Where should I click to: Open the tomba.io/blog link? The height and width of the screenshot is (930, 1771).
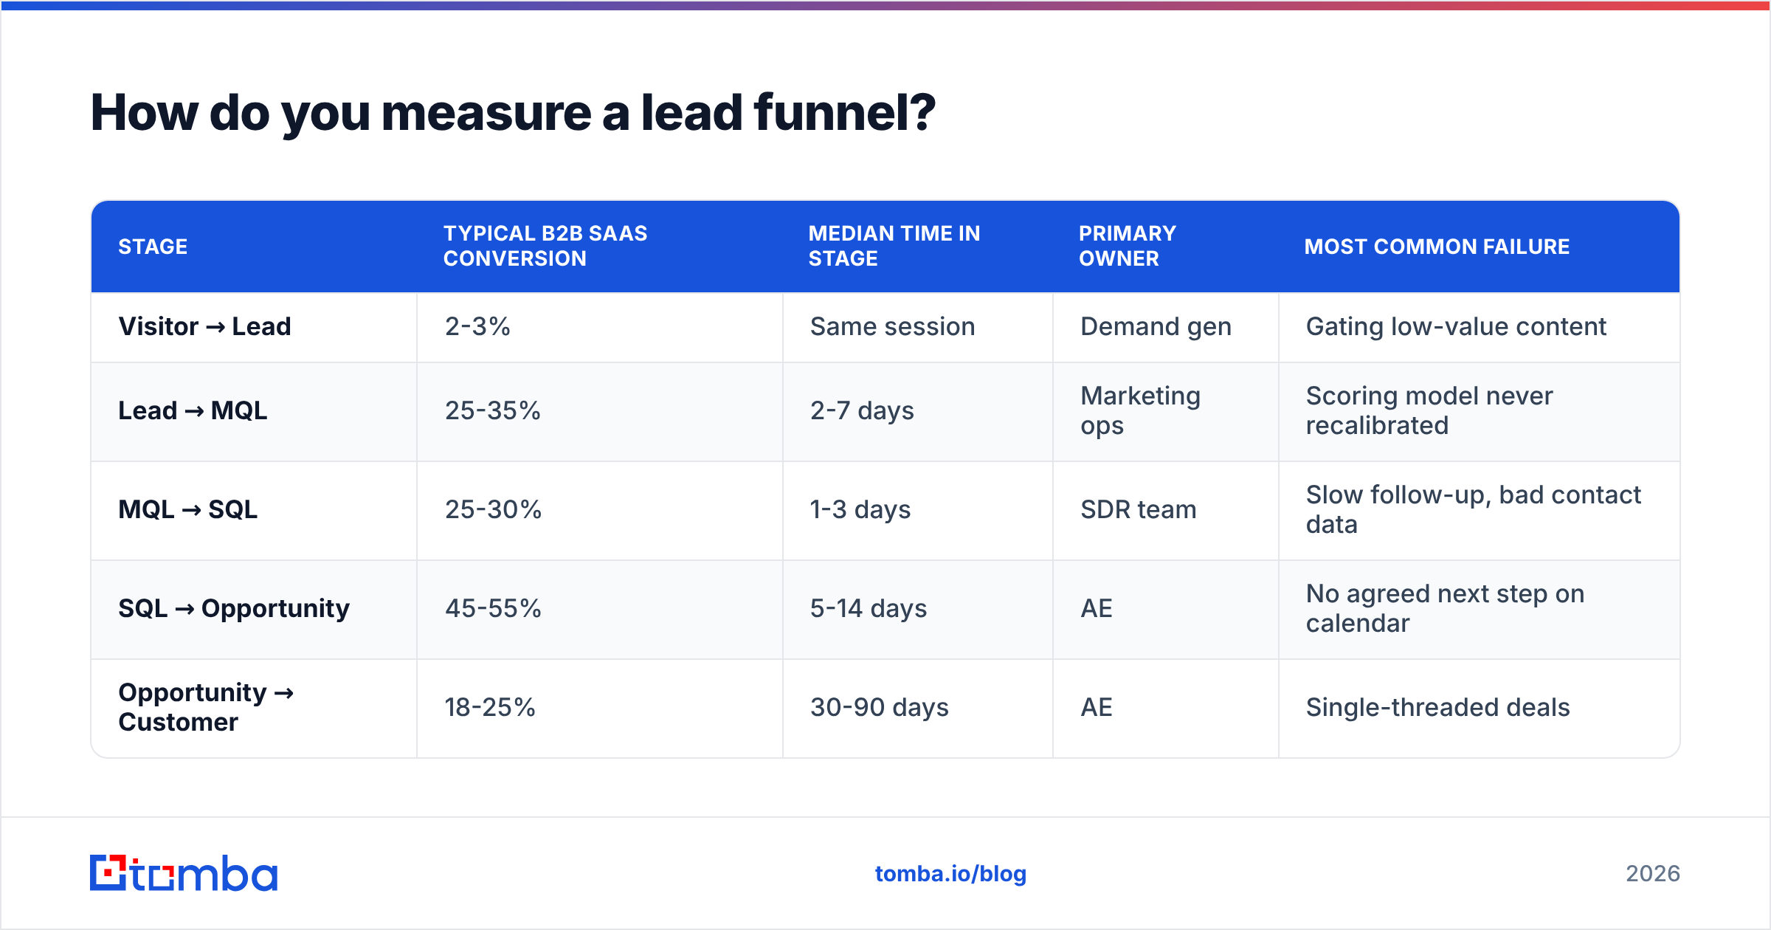coord(950,874)
